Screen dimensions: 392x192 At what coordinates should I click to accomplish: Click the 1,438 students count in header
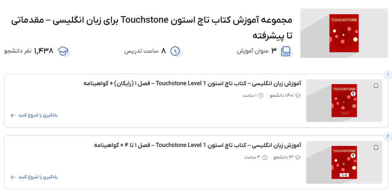44,51
